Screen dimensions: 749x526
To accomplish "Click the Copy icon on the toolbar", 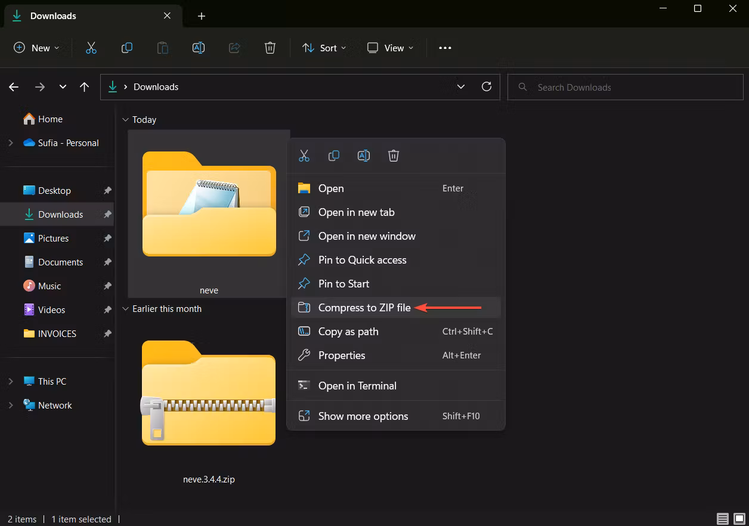I will tap(126, 48).
